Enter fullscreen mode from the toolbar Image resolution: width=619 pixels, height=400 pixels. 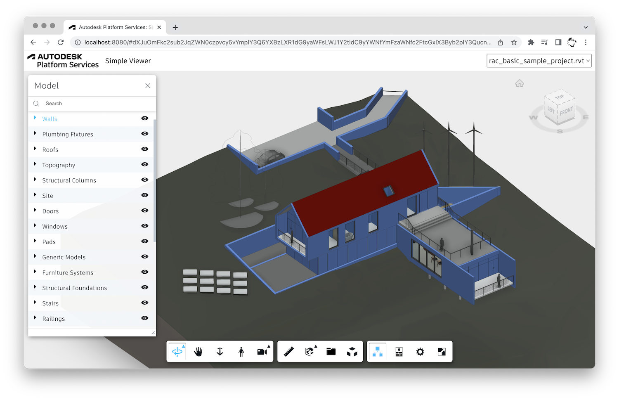point(442,351)
